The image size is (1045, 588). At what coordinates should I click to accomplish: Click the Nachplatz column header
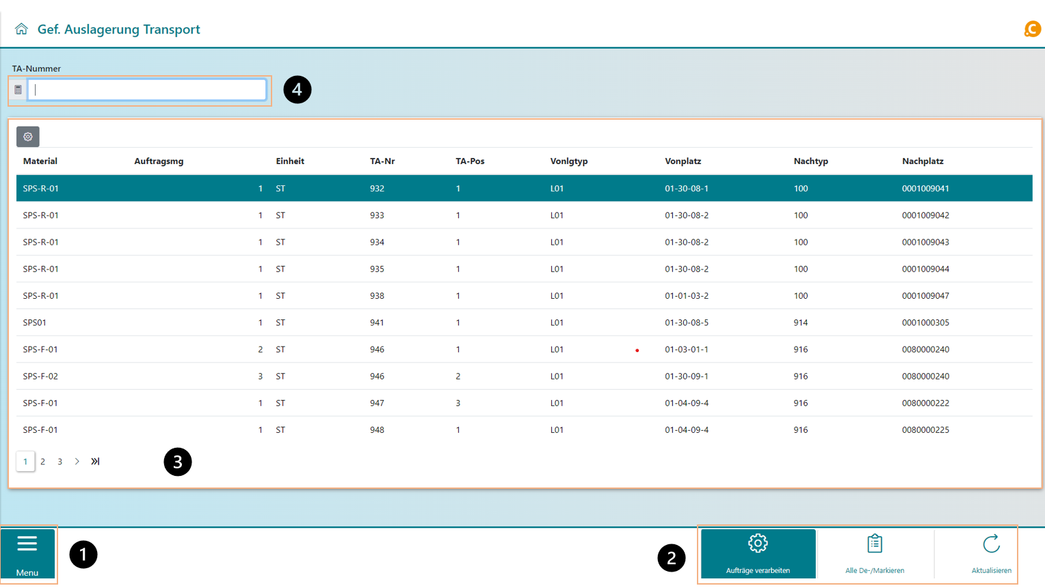pos(923,161)
